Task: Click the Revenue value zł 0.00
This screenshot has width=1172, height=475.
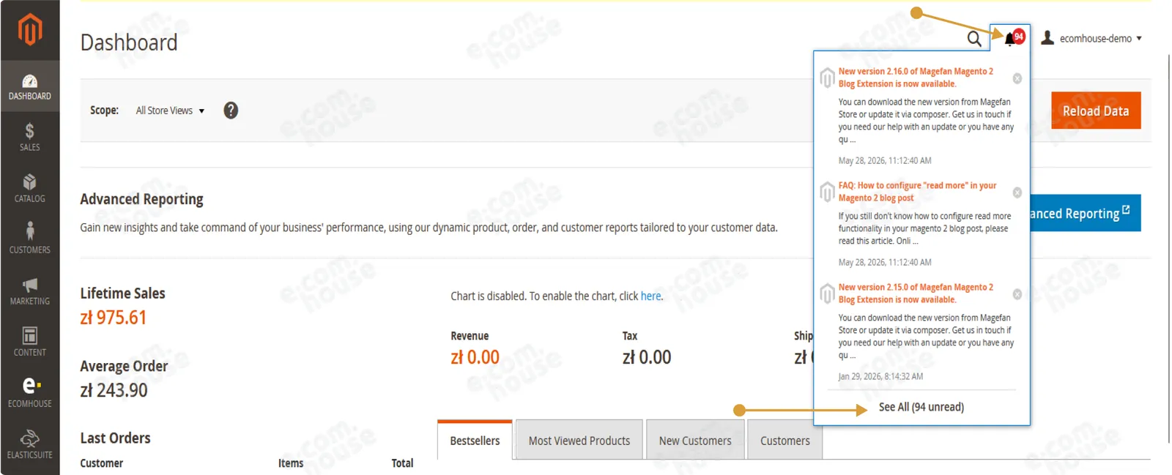Action: coord(475,357)
